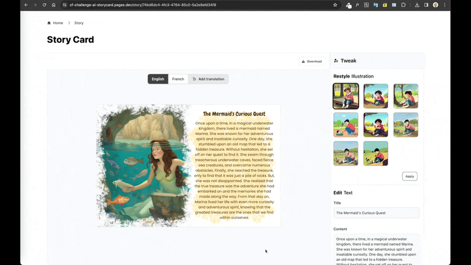This screenshot has width=471, height=265.
Task: Switch to the French translation tab
Action: point(178,79)
